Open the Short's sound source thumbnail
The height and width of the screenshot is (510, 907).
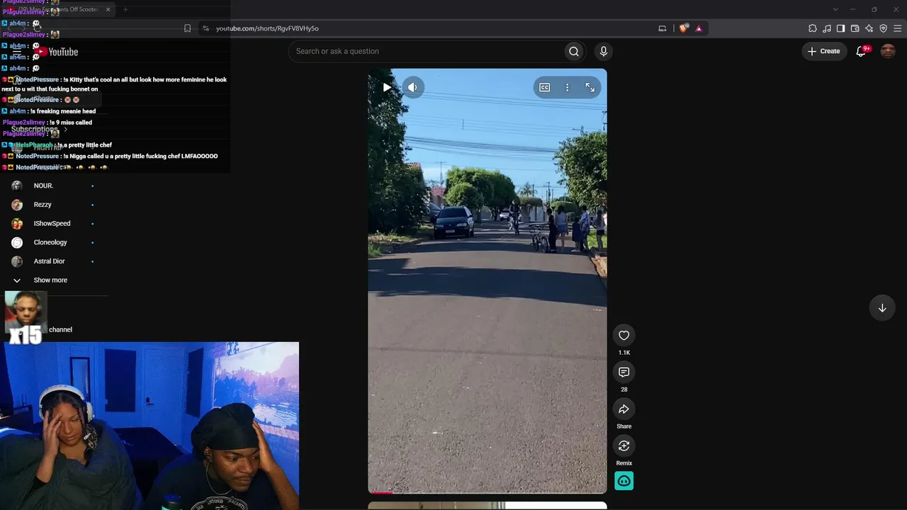point(624,481)
